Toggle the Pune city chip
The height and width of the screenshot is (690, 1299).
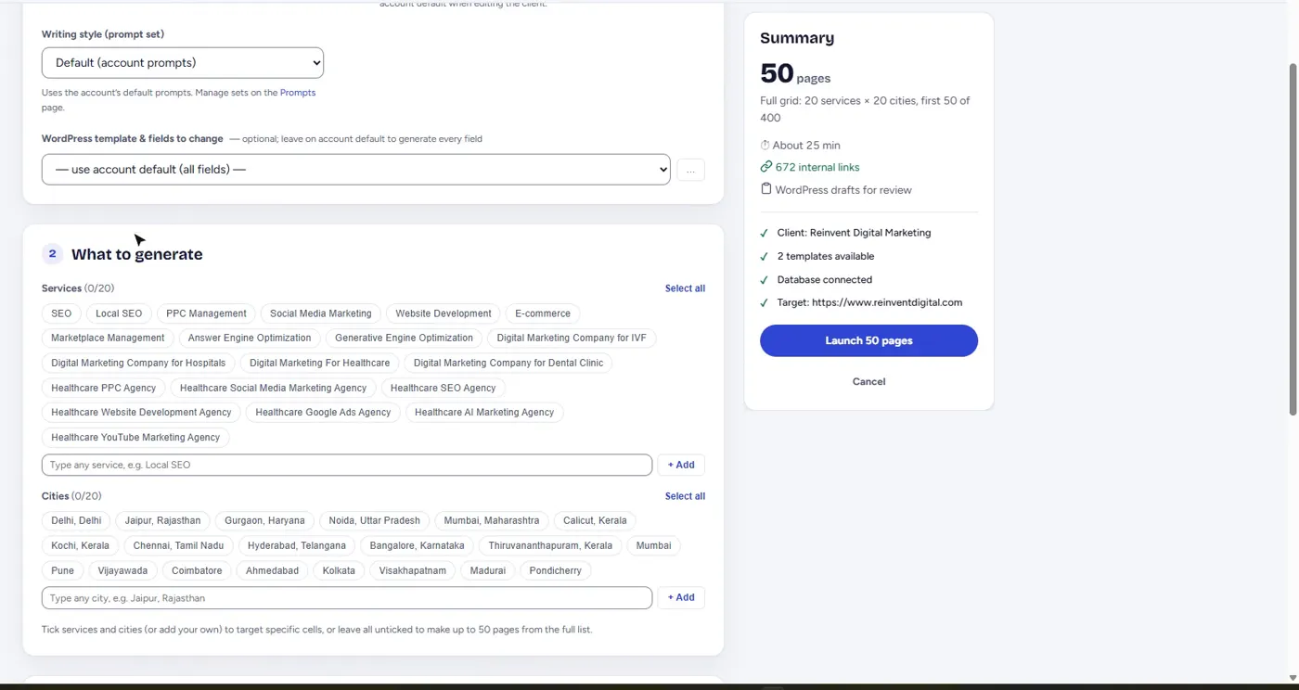(x=62, y=571)
